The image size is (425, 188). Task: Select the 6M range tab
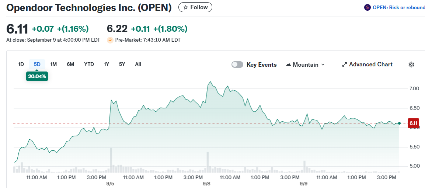(70, 65)
